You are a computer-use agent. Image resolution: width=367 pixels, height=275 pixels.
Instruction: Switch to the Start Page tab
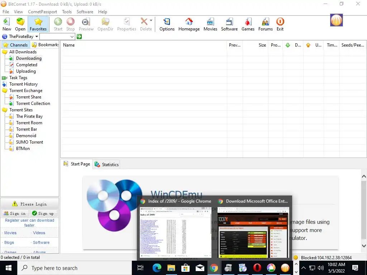tap(77, 164)
